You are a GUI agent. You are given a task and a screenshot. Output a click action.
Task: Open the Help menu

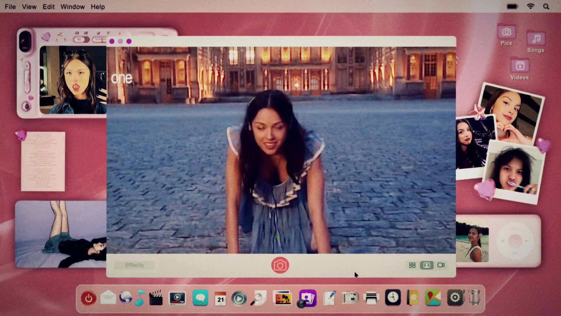tap(98, 6)
